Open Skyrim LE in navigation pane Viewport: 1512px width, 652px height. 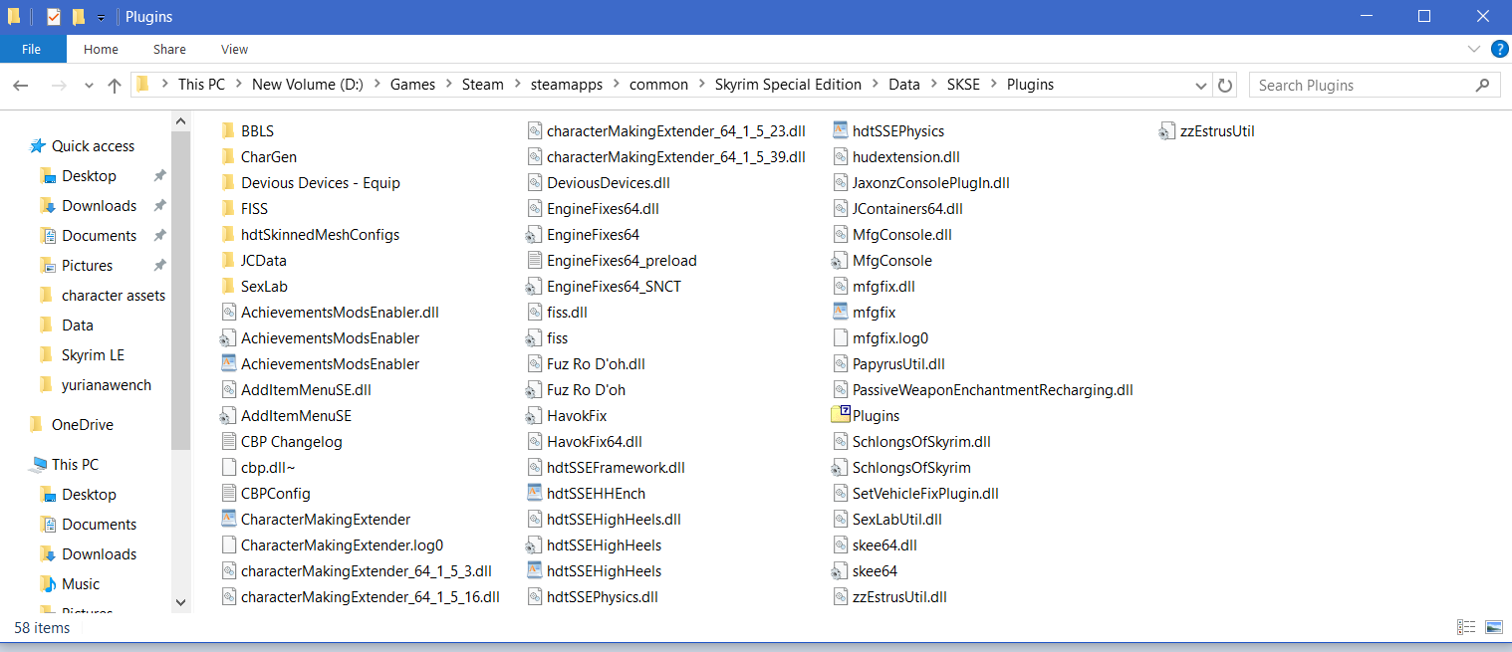(x=93, y=355)
